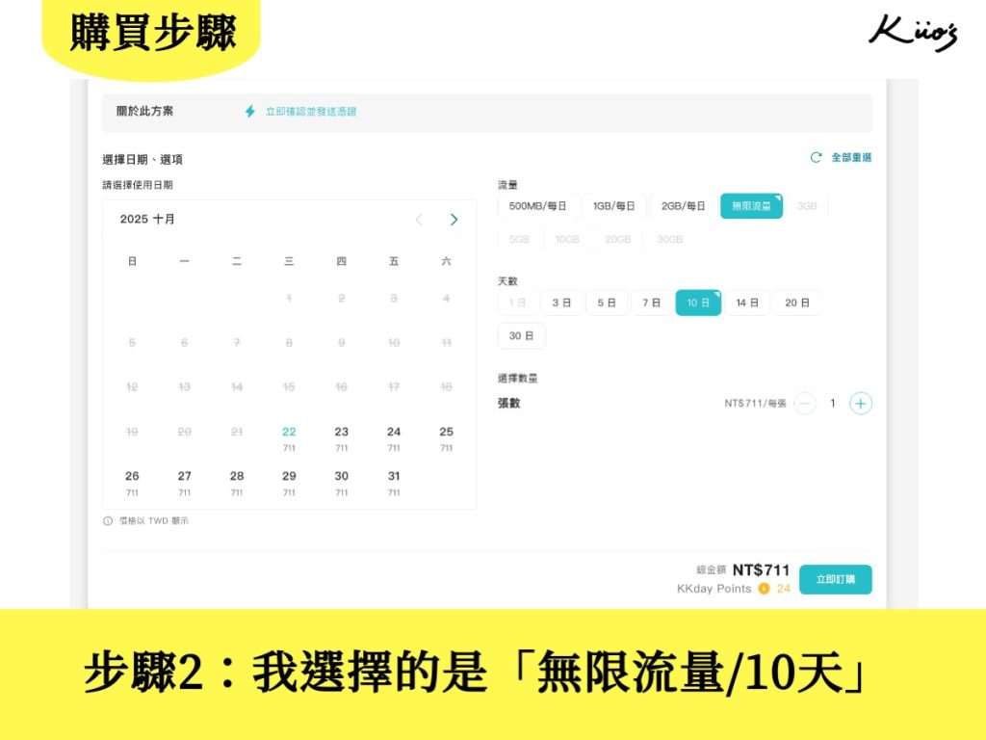Click the reset-all refresh icon
Screen dimensions: 986x740
pos(817,157)
